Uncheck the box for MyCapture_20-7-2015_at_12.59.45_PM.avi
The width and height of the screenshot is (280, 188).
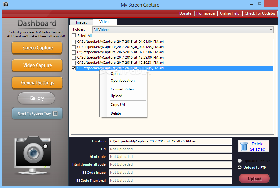[74, 68]
